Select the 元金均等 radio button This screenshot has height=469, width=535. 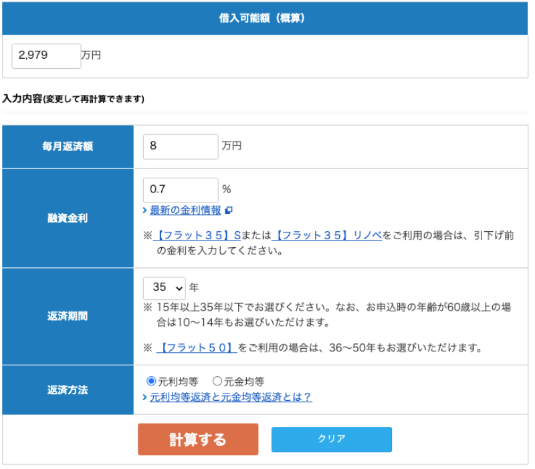217,381
